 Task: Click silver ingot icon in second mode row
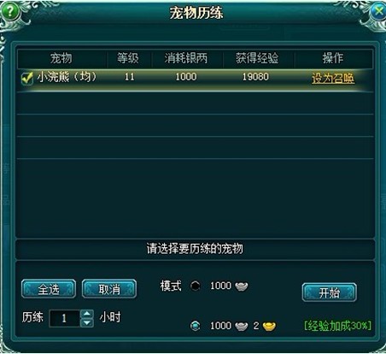242,326
